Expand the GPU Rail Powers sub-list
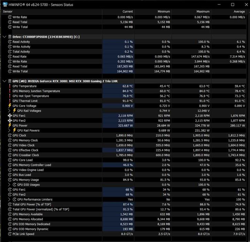This screenshot has height=242, width=250. coord(9,130)
